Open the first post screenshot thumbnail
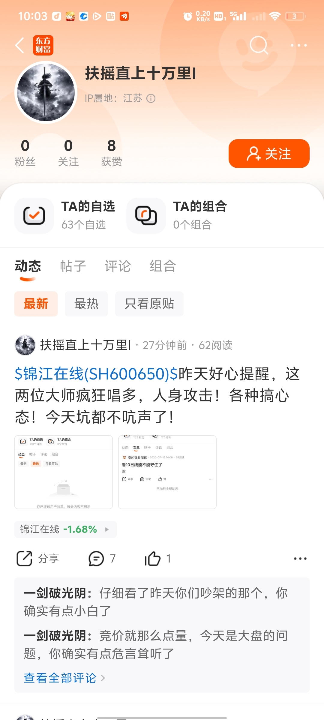 pos(64,472)
